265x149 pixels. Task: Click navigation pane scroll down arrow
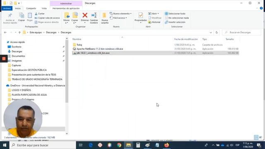(x=67, y=133)
